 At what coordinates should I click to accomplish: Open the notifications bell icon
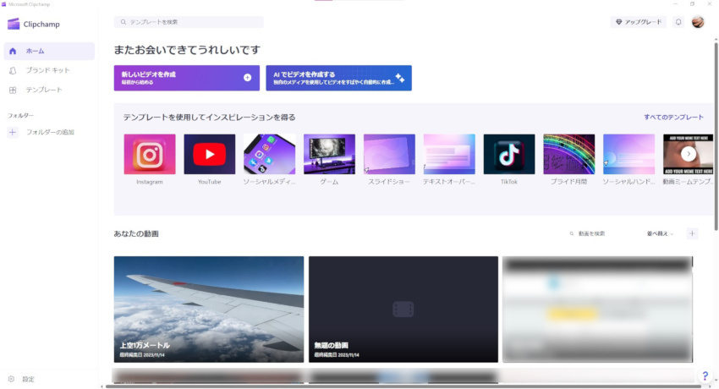pos(678,22)
